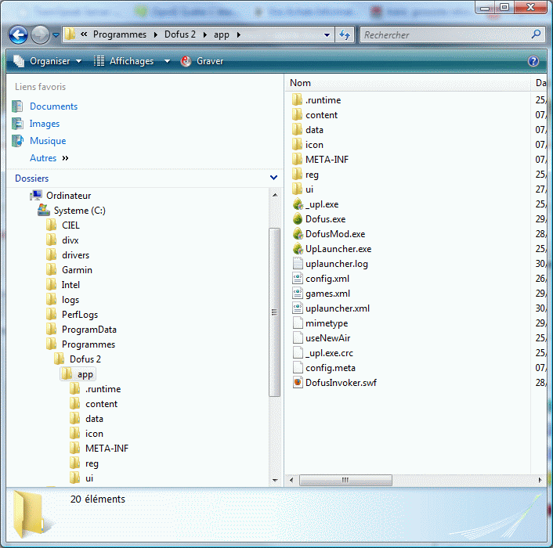Click the Organiser toolbar icon
This screenshot has width=553, height=548.
tap(19, 61)
